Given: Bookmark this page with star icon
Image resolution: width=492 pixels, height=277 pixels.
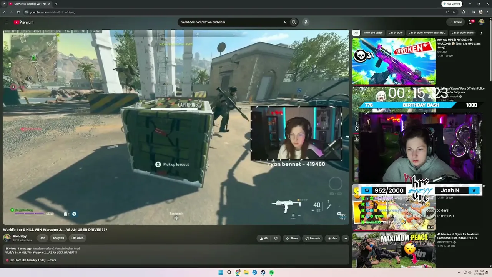Looking at the screenshot, I should tap(454, 12).
